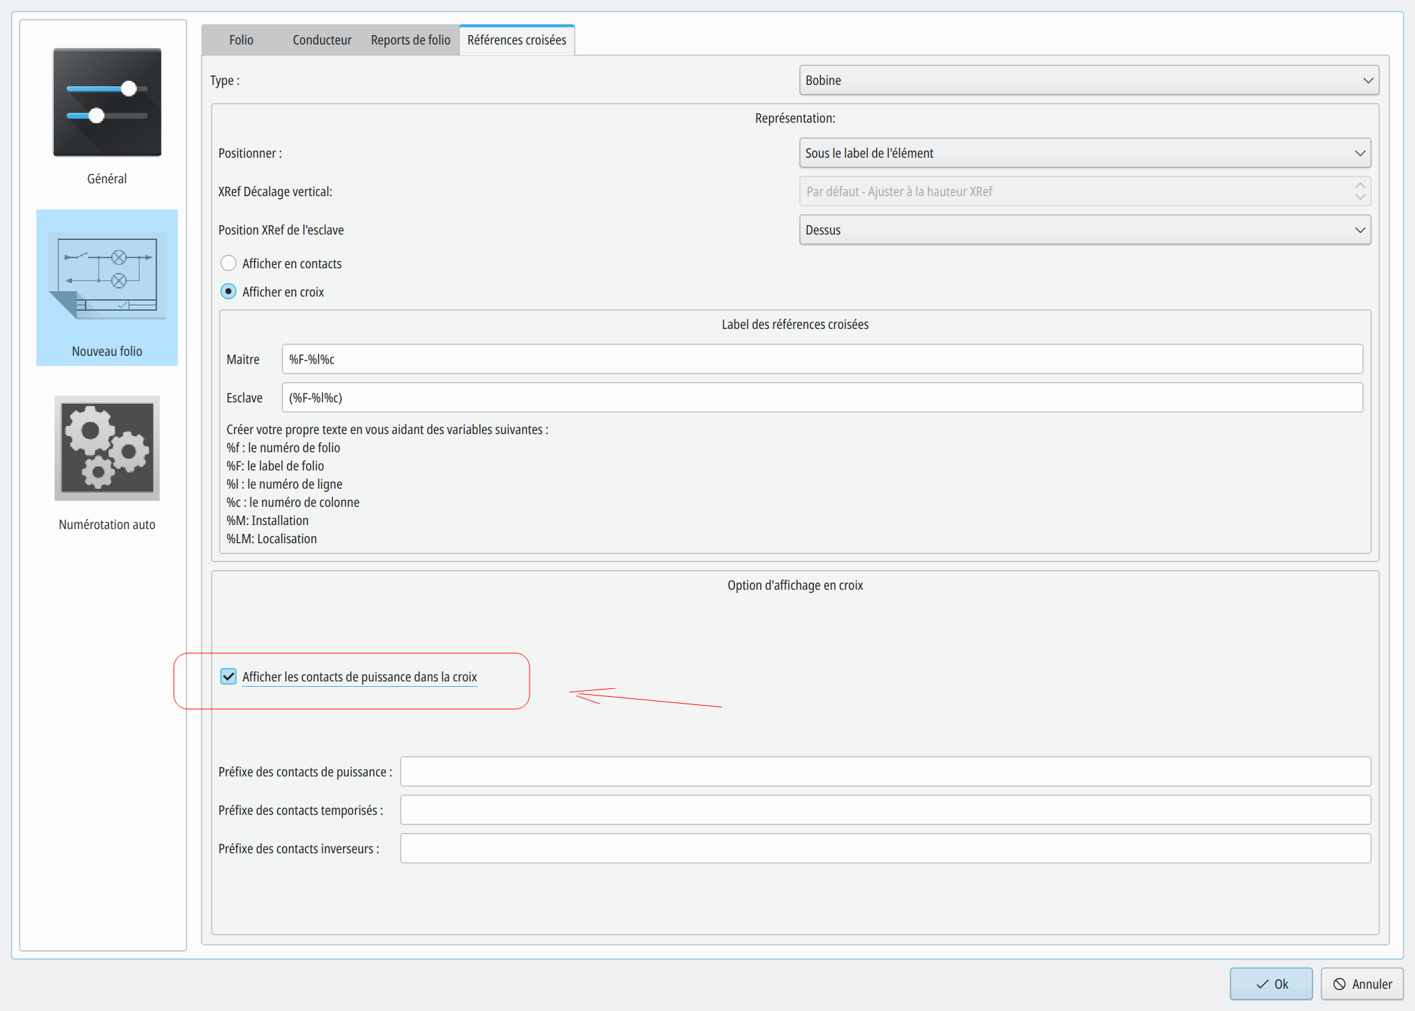The height and width of the screenshot is (1011, 1415).
Task: Click the '%l : le numéro de ligne' line
Action: 284,484
